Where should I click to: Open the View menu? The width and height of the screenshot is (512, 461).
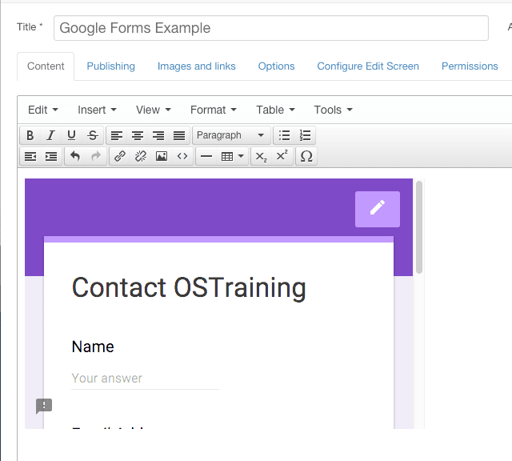(x=153, y=110)
